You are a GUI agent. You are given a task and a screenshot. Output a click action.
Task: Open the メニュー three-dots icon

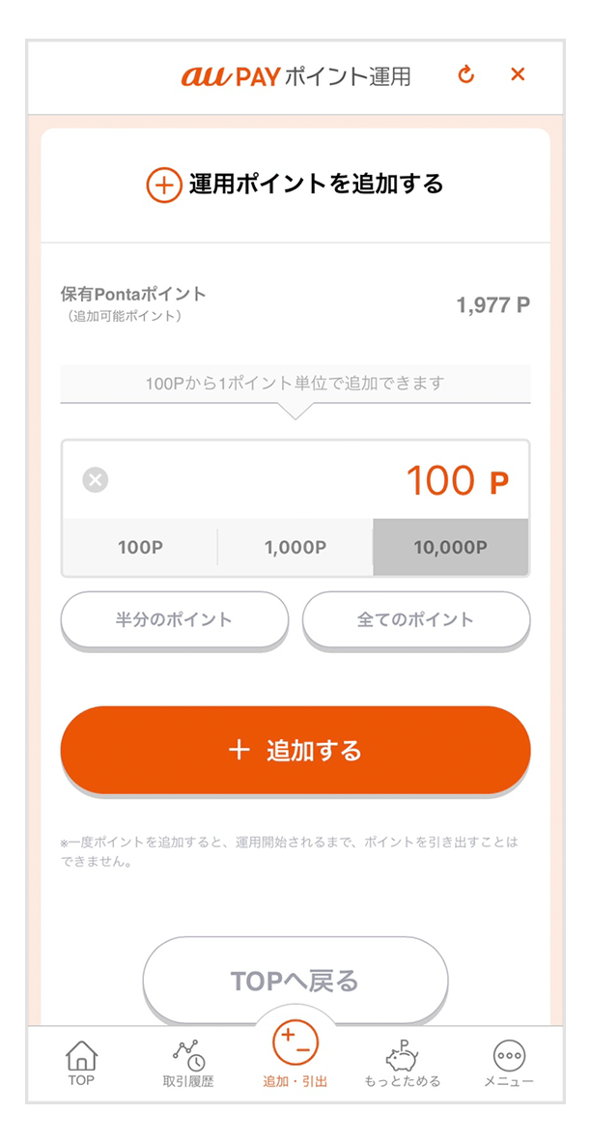pyautogui.click(x=509, y=1055)
